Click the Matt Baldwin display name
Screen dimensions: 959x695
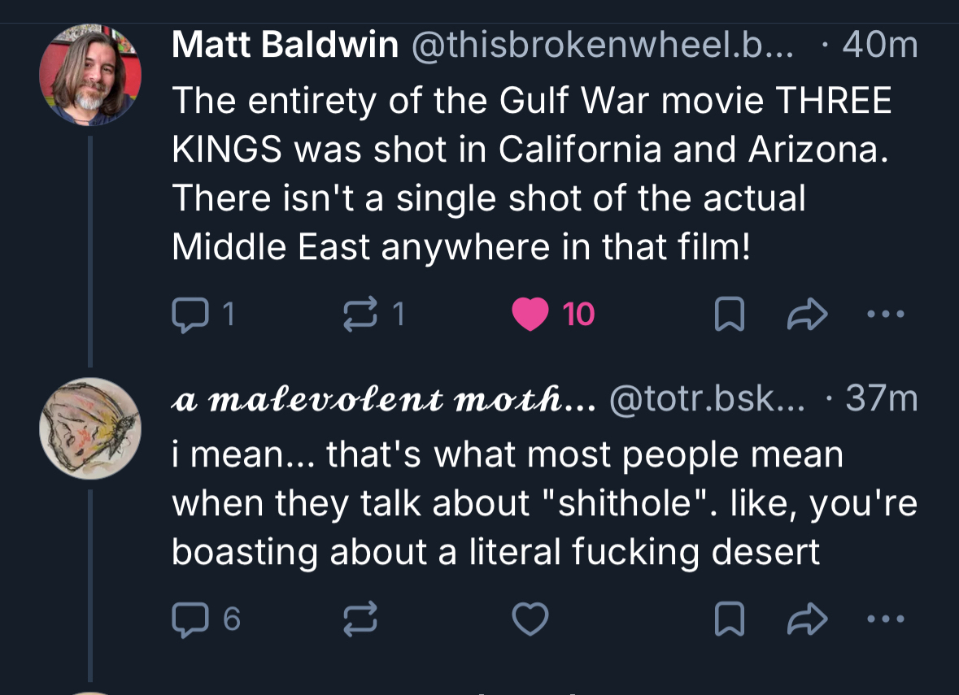click(285, 46)
